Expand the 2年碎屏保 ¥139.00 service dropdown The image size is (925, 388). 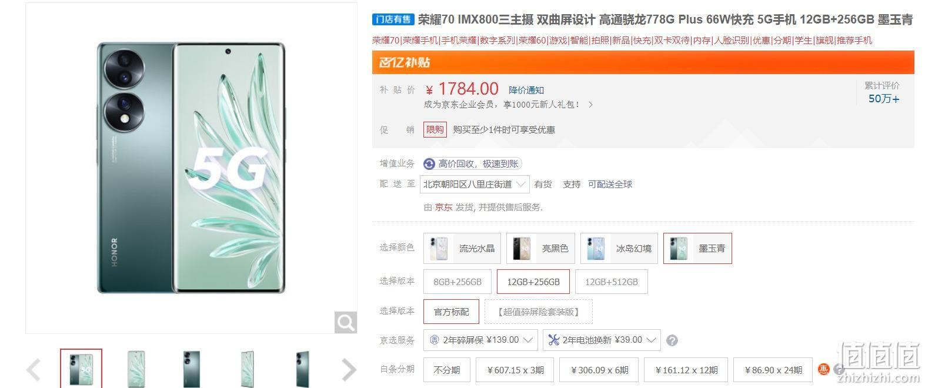click(482, 340)
